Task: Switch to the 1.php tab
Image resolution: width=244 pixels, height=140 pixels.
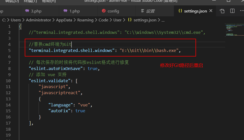Action: [78, 11]
